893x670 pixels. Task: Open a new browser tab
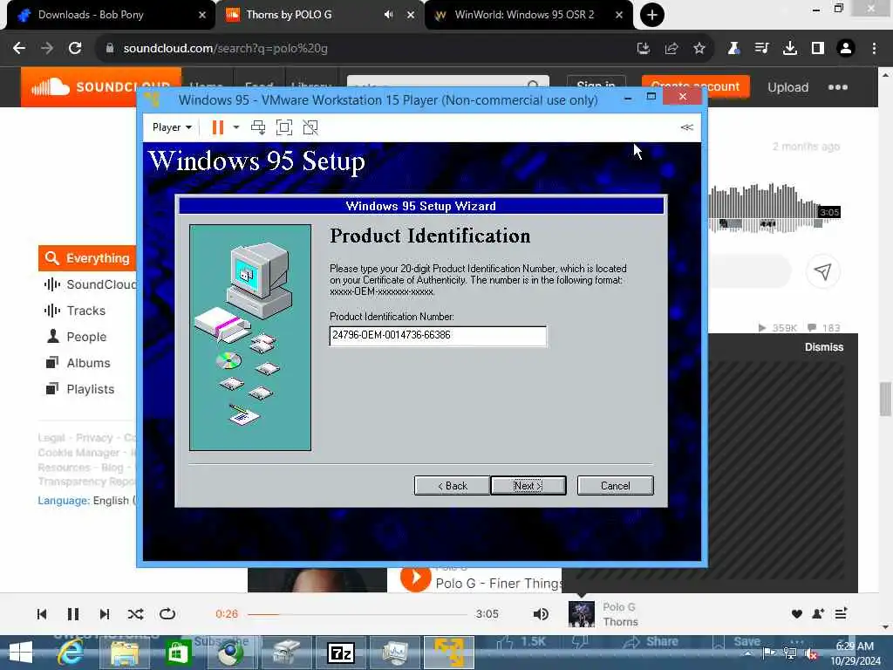pos(652,15)
